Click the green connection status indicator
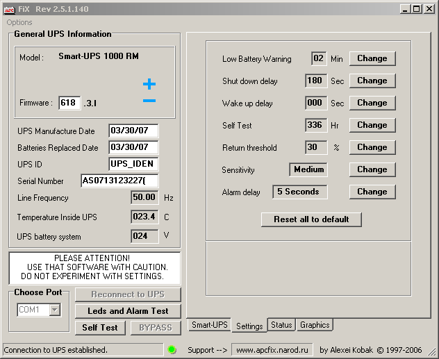Screen dimensions: 439x359 172,349
